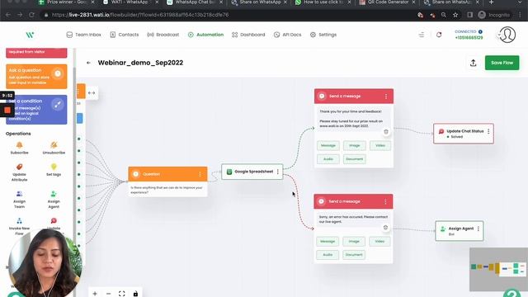This screenshot has width=528, height=297.
Task: Switch to the QR Code Generator tab
Action: tap(389, 2)
